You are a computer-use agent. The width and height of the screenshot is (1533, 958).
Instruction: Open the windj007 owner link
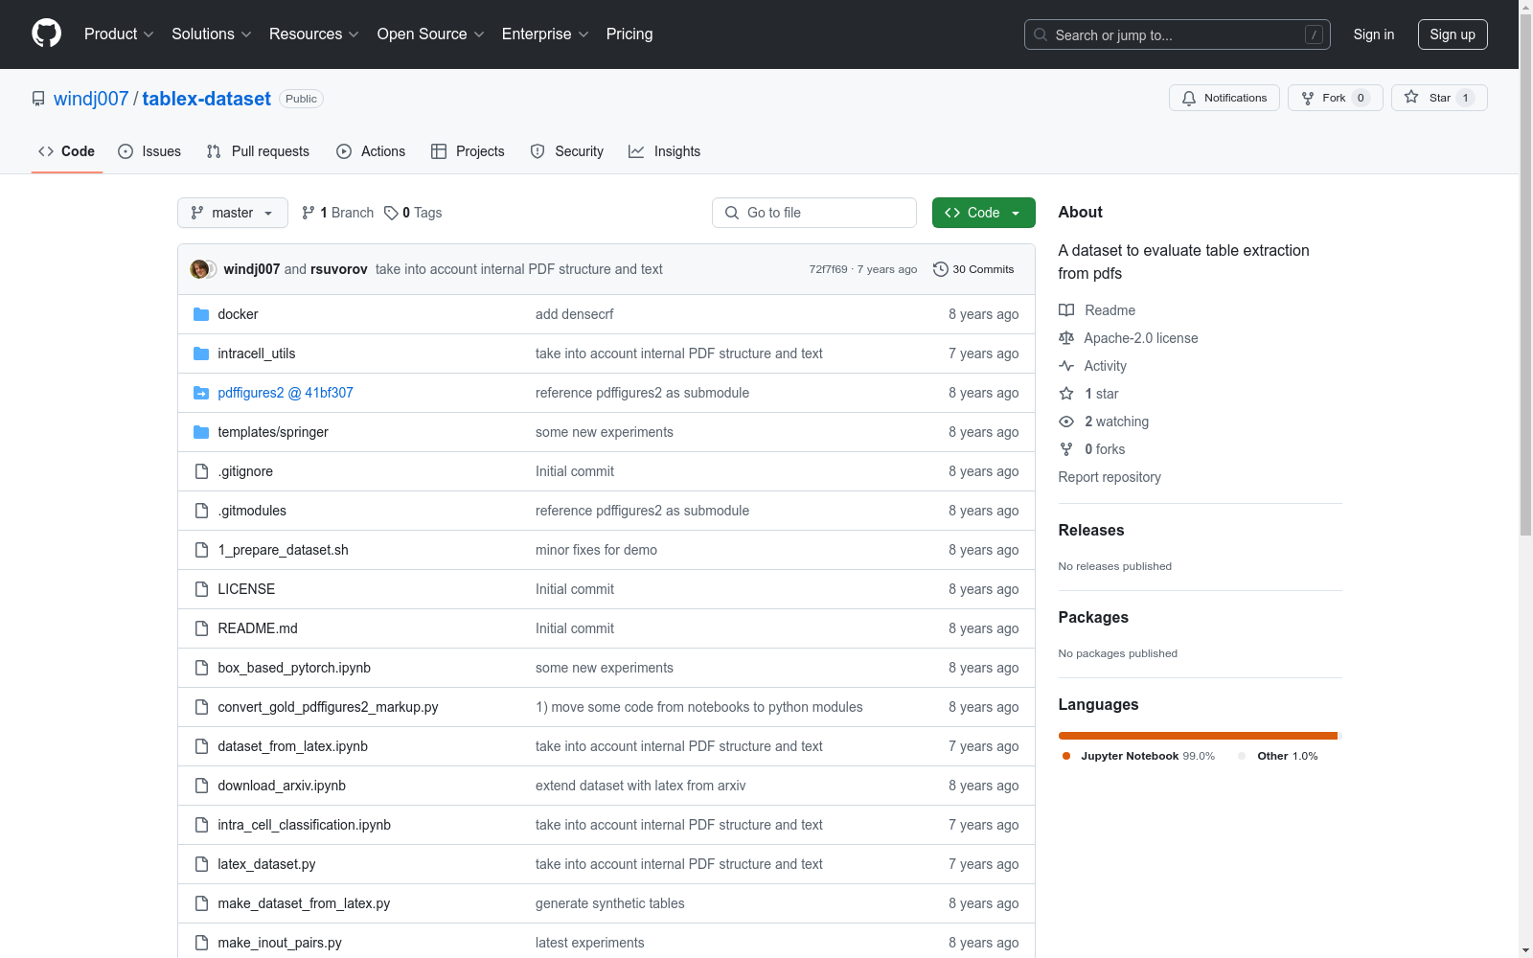(x=91, y=99)
